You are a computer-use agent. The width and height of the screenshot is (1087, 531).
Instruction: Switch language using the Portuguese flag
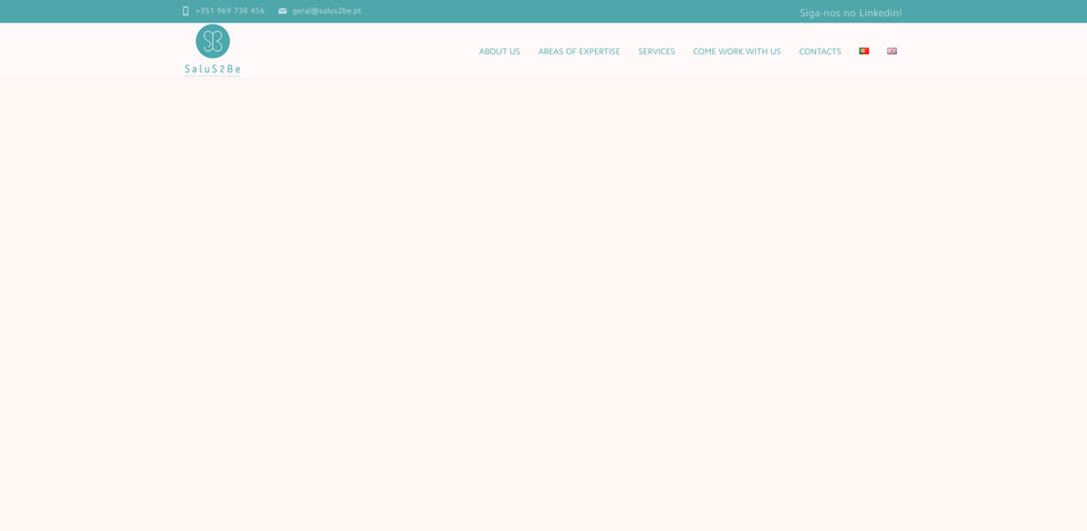click(864, 52)
